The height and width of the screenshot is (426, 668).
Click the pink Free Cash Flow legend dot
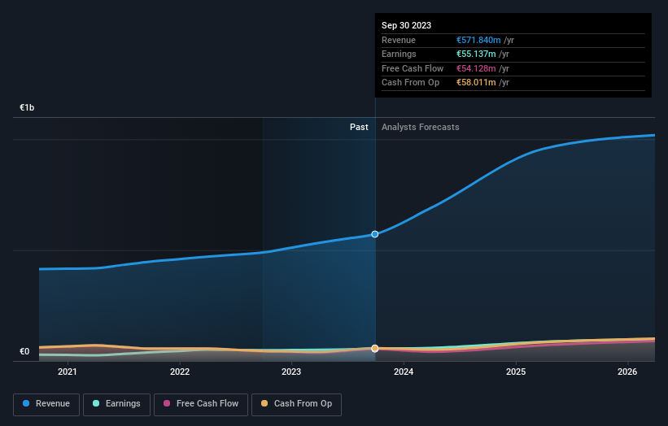point(167,403)
